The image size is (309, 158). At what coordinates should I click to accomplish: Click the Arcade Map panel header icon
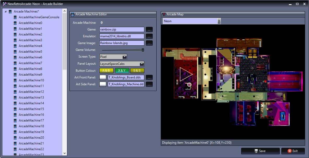[164, 14]
